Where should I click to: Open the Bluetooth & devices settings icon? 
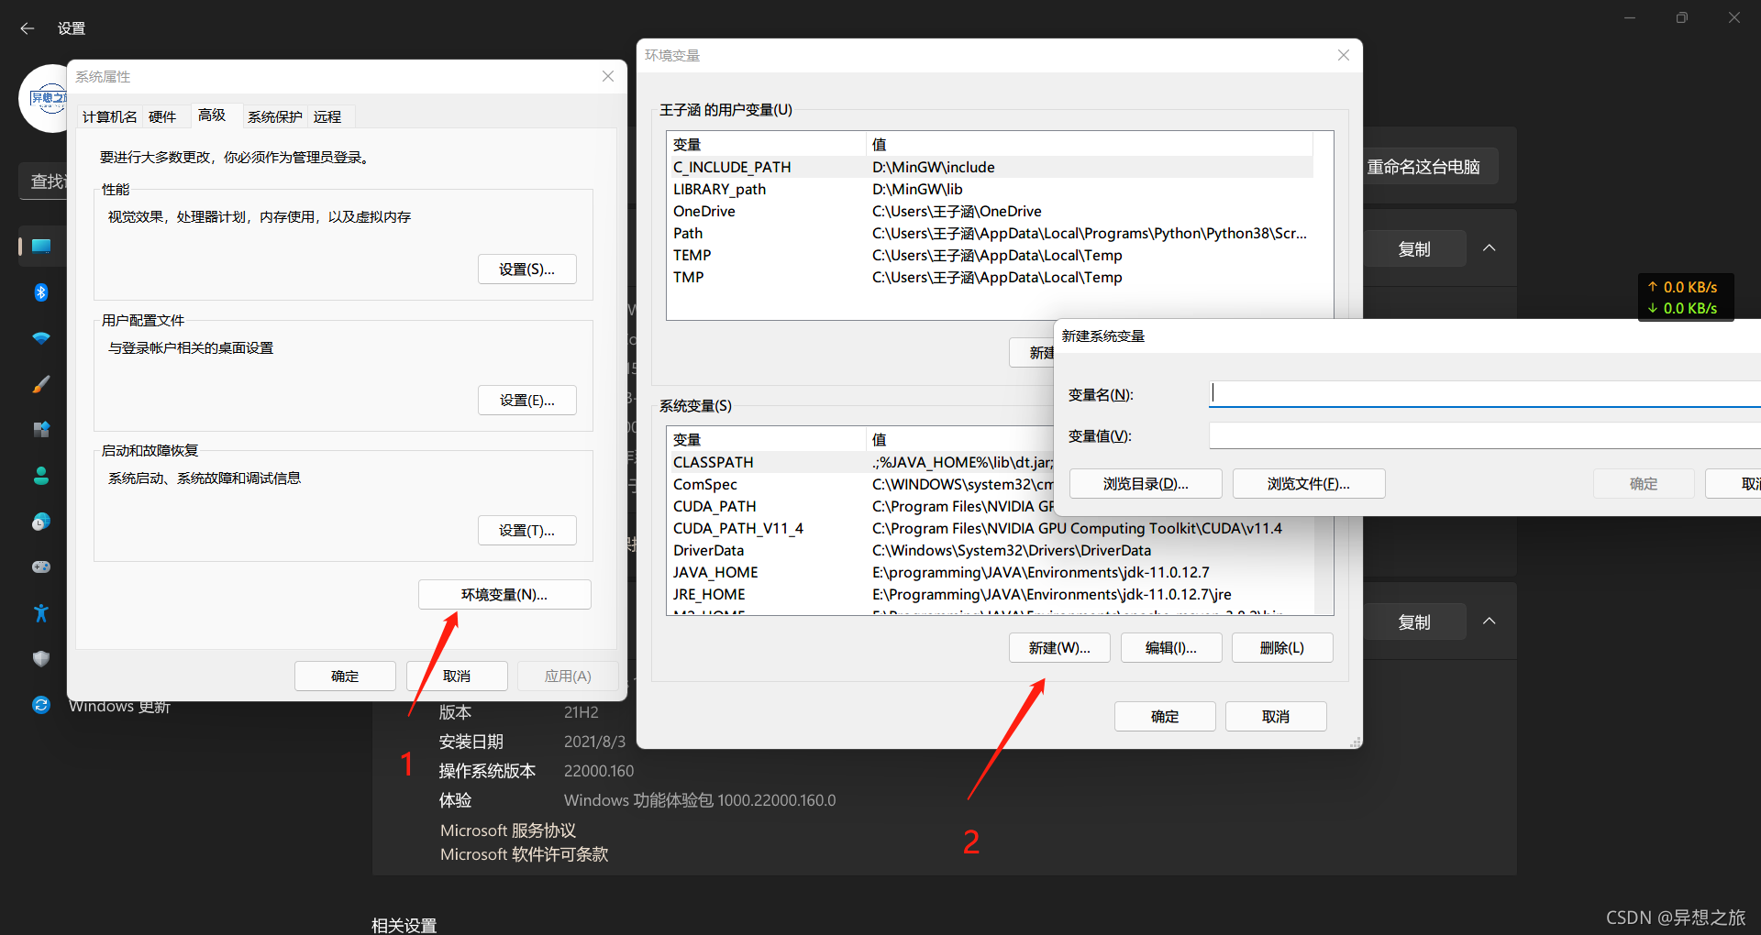pos(41,292)
